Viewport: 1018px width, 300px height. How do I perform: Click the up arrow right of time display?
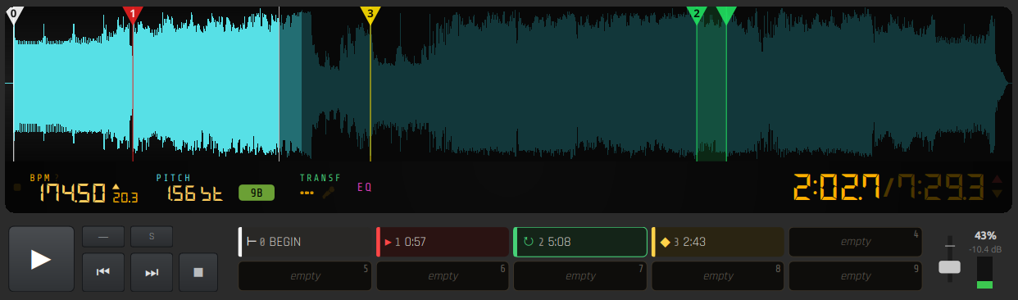pos(997,180)
